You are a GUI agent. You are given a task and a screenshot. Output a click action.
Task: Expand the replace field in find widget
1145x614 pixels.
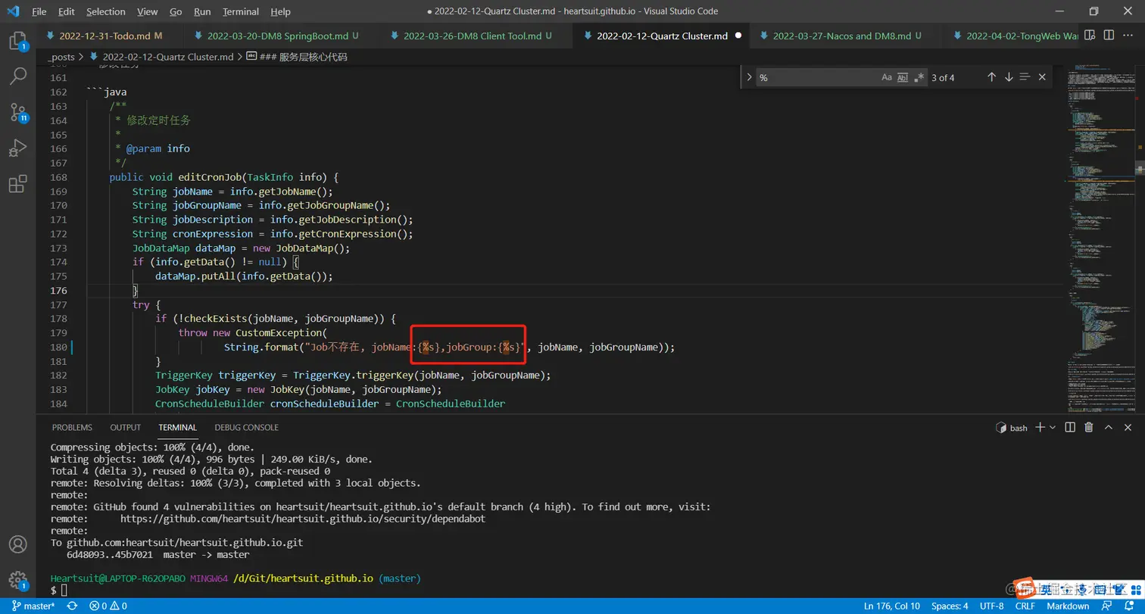click(749, 77)
